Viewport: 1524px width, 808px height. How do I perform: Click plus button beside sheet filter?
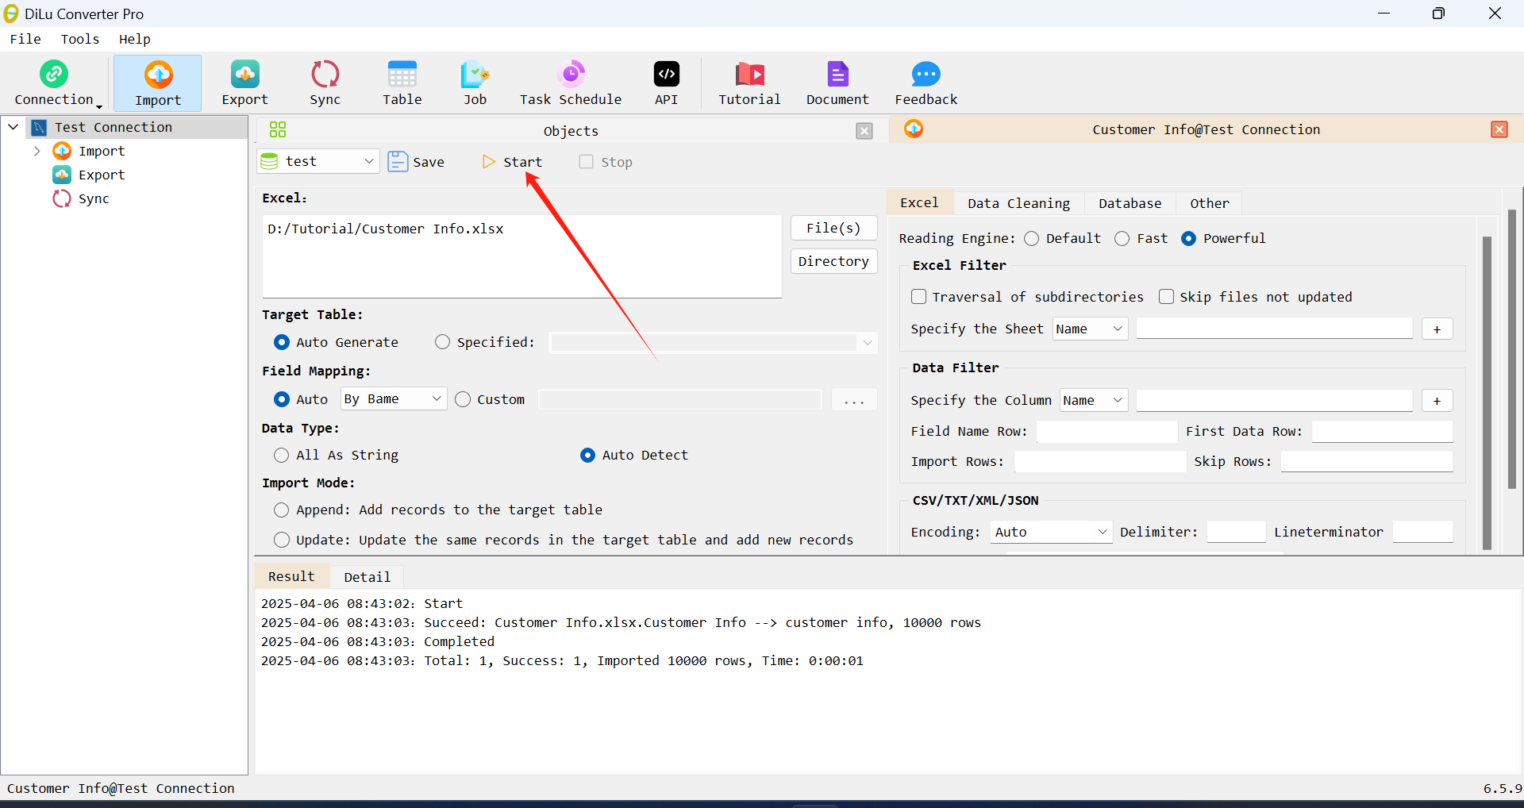click(x=1437, y=329)
